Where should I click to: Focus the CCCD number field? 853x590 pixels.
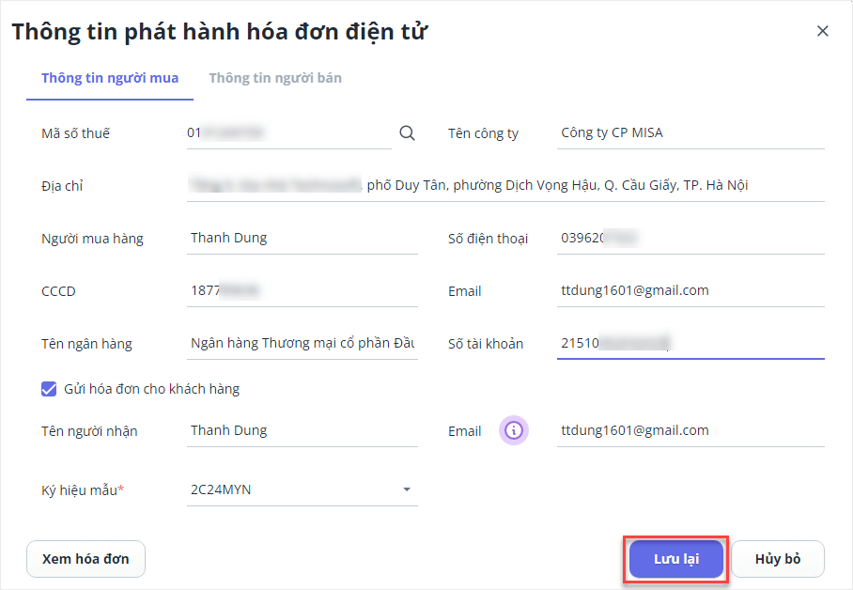point(302,291)
